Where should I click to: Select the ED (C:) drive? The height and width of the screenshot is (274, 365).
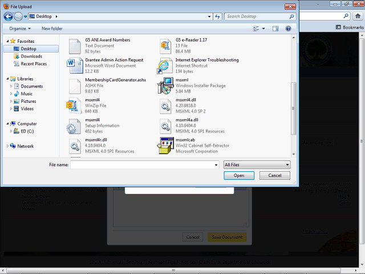pyautogui.click(x=27, y=131)
